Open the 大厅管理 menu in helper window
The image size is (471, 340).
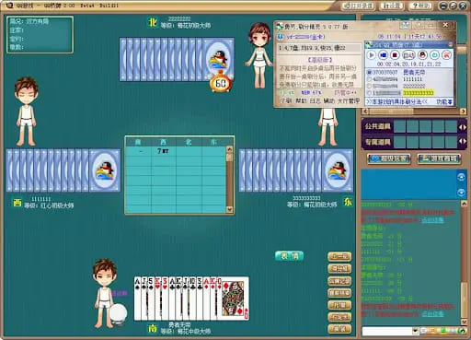click(x=348, y=100)
